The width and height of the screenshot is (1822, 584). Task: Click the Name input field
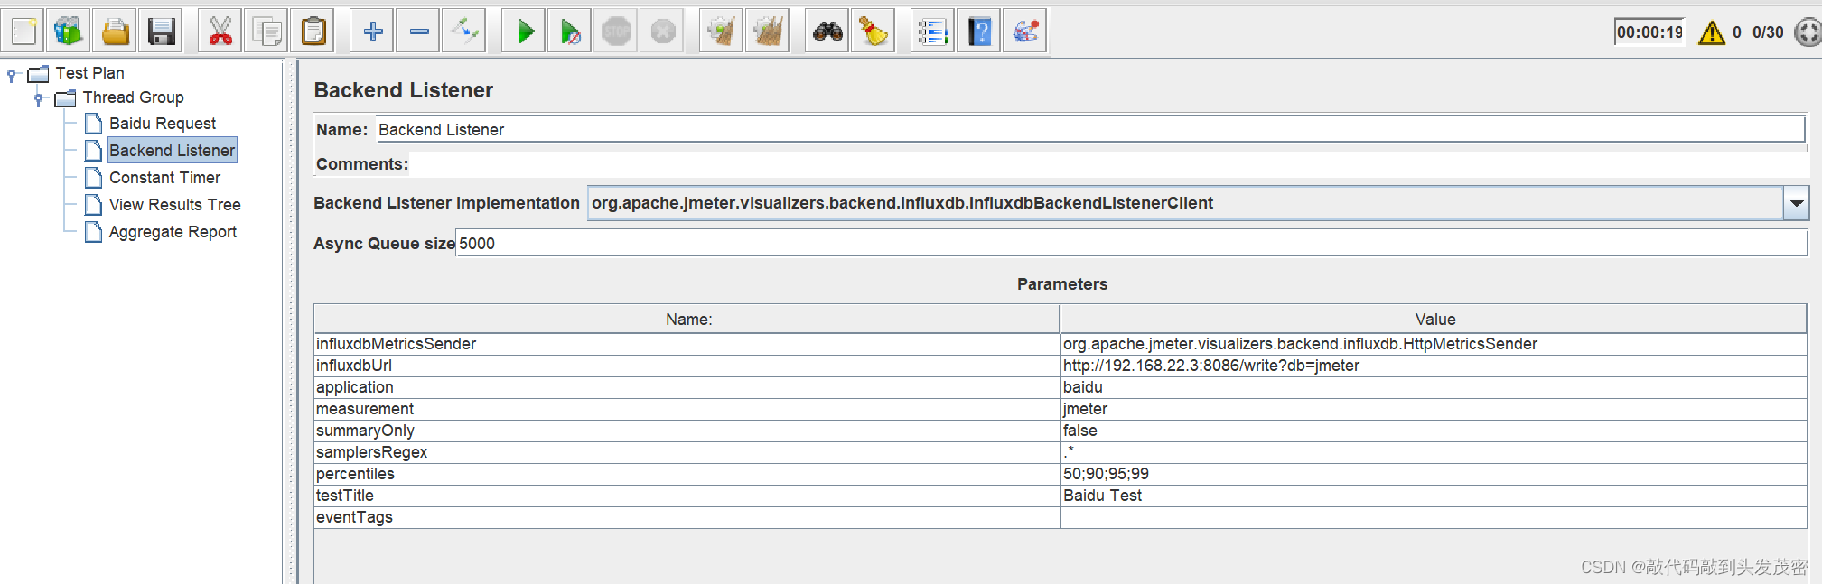(x=1090, y=130)
